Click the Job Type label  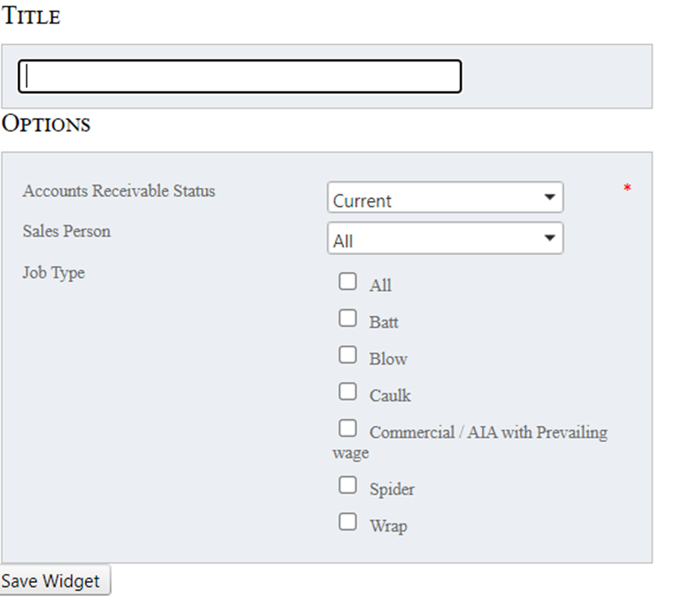point(54,273)
